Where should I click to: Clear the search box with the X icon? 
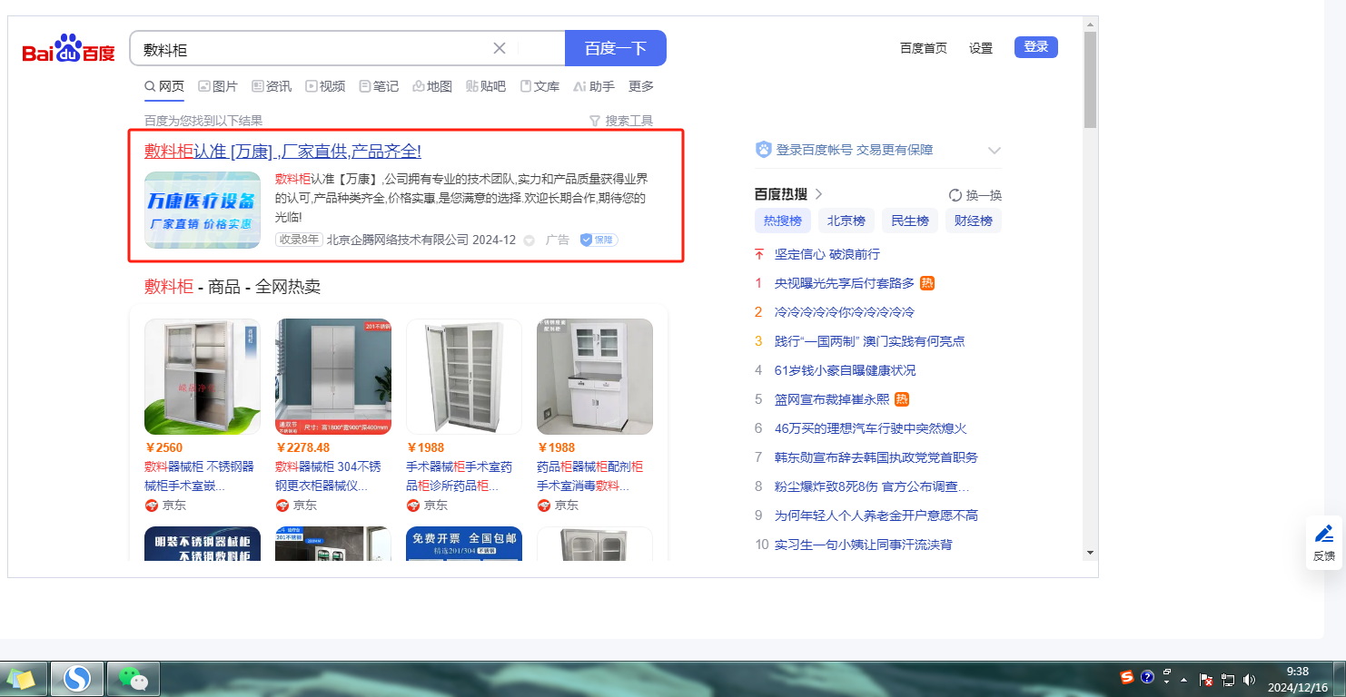pos(500,48)
